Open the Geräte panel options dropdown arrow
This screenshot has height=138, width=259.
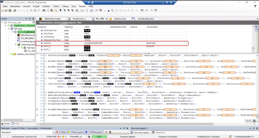click(x=26, y=19)
